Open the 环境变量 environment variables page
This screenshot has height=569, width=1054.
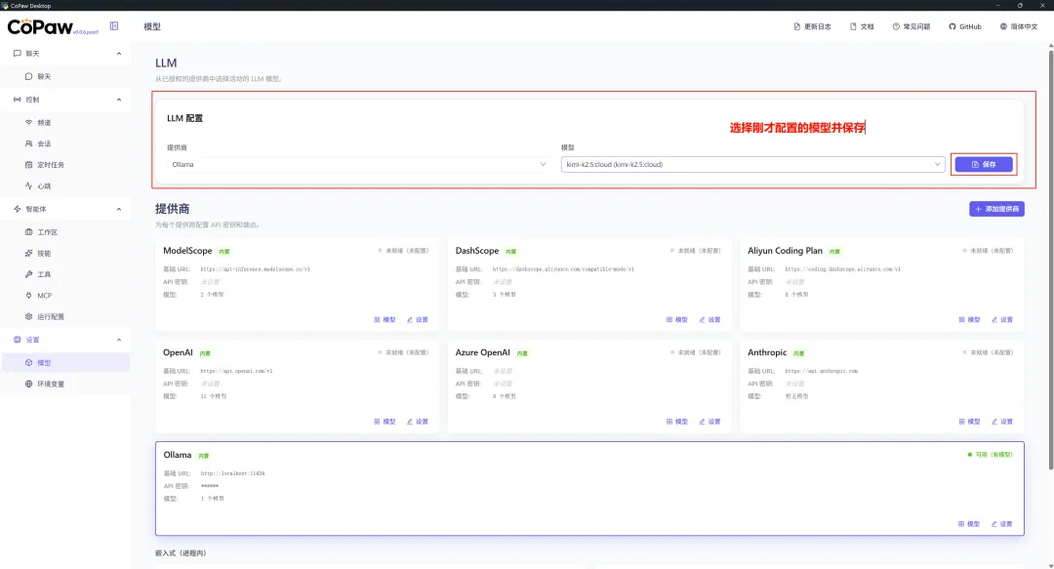click(x=66, y=384)
